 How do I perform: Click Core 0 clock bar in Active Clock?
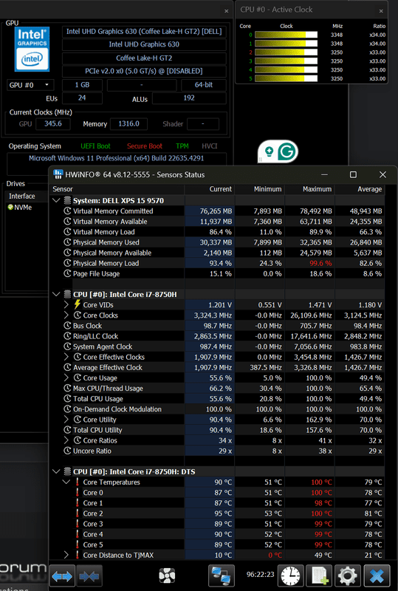(x=286, y=35)
